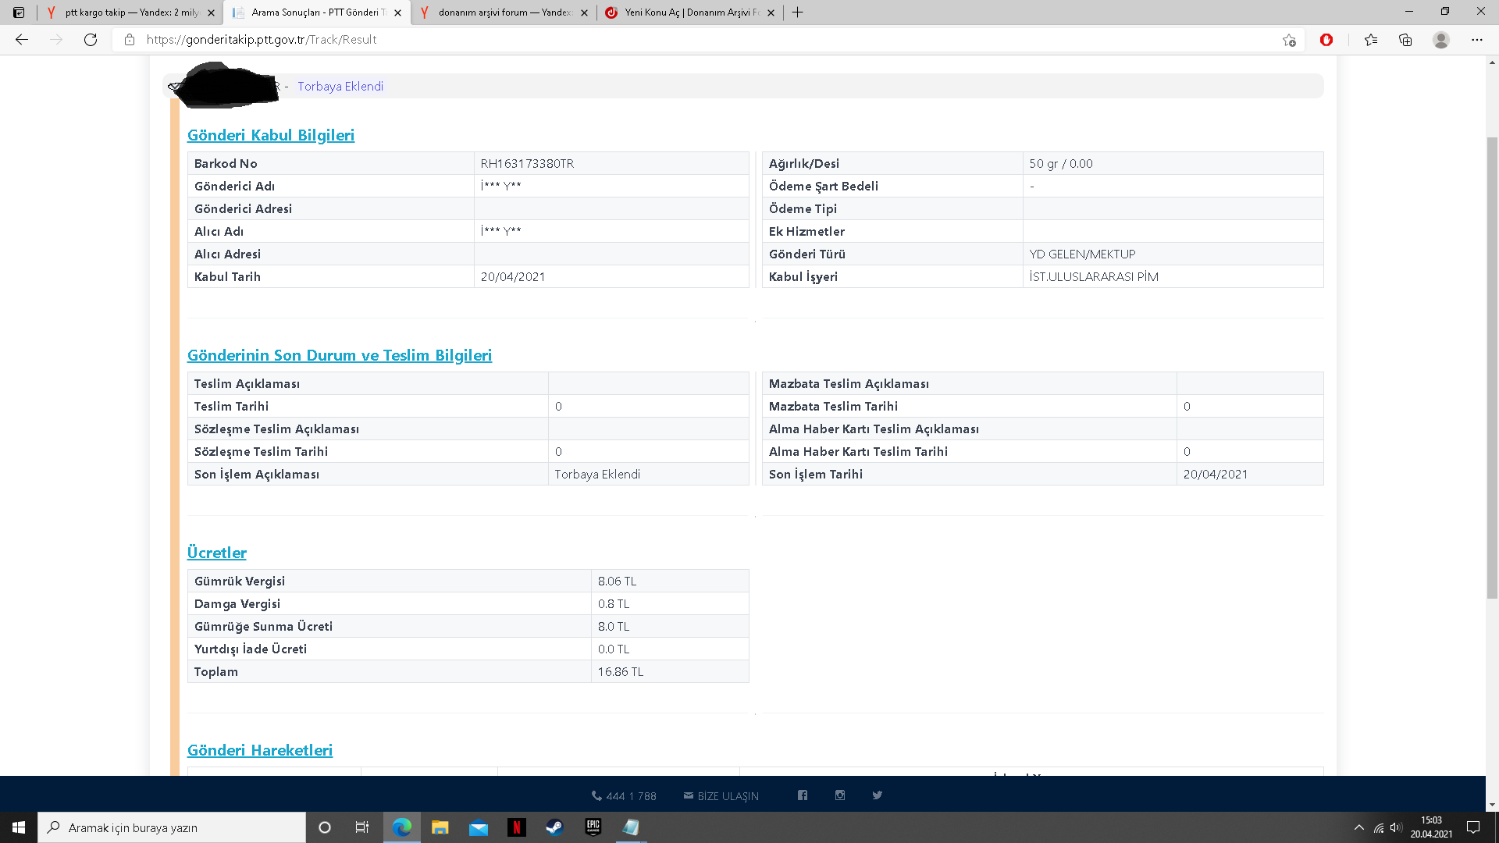Screen dimensions: 1499x843
Task: Open new browser tab plus button
Action: [797, 12]
